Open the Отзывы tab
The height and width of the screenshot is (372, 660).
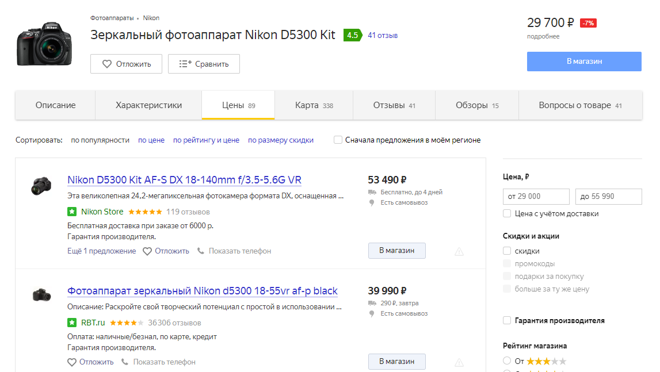tap(394, 105)
